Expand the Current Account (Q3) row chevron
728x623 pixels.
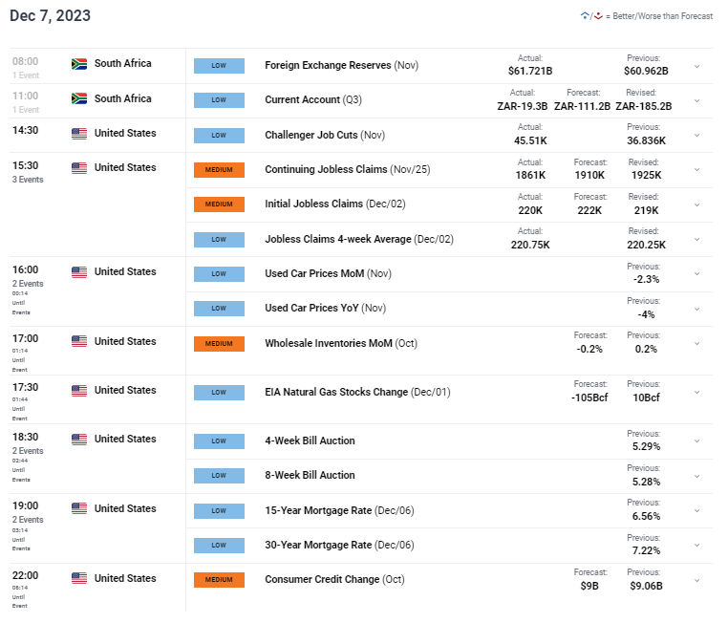tap(696, 100)
